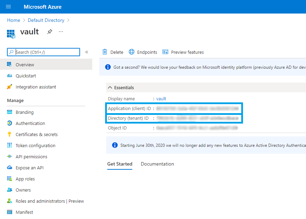Click the Manage section heading
Image resolution: width=306 pixels, height=219 pixels.
15,101
